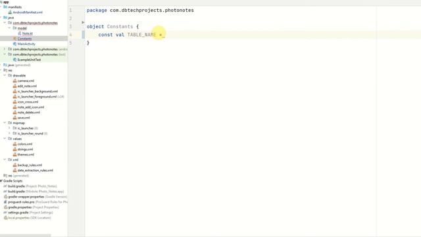Click the object Constants declaration
The height and width of the screenshot is (237, 421).
(x=112, y=26)
